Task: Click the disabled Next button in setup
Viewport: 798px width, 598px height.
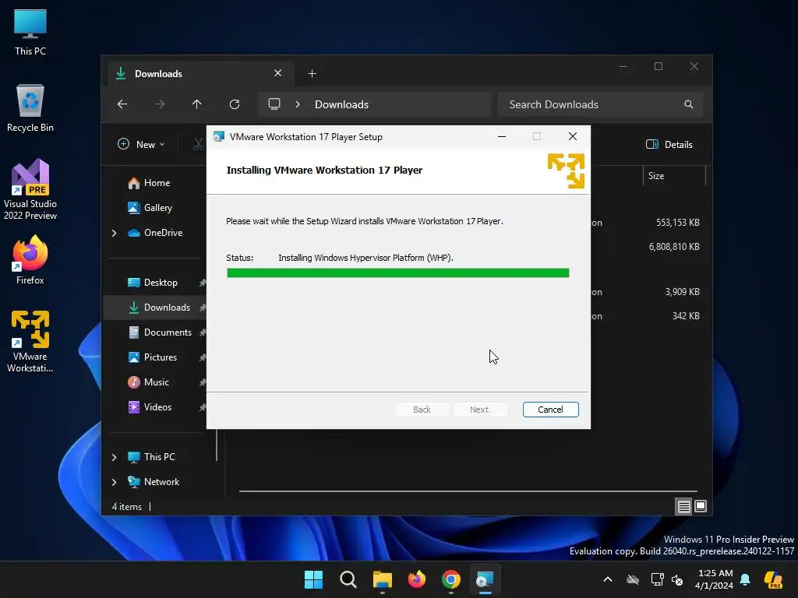Action: pyautogui.click(x=479, y=410)
